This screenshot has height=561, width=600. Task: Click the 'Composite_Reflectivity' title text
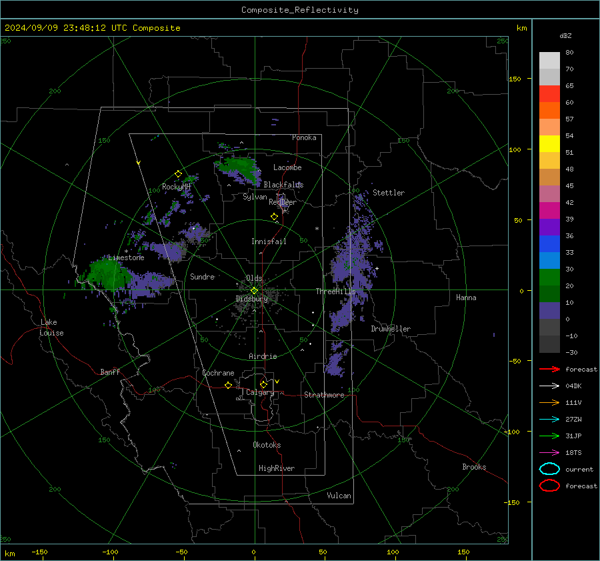coord(299,10)
